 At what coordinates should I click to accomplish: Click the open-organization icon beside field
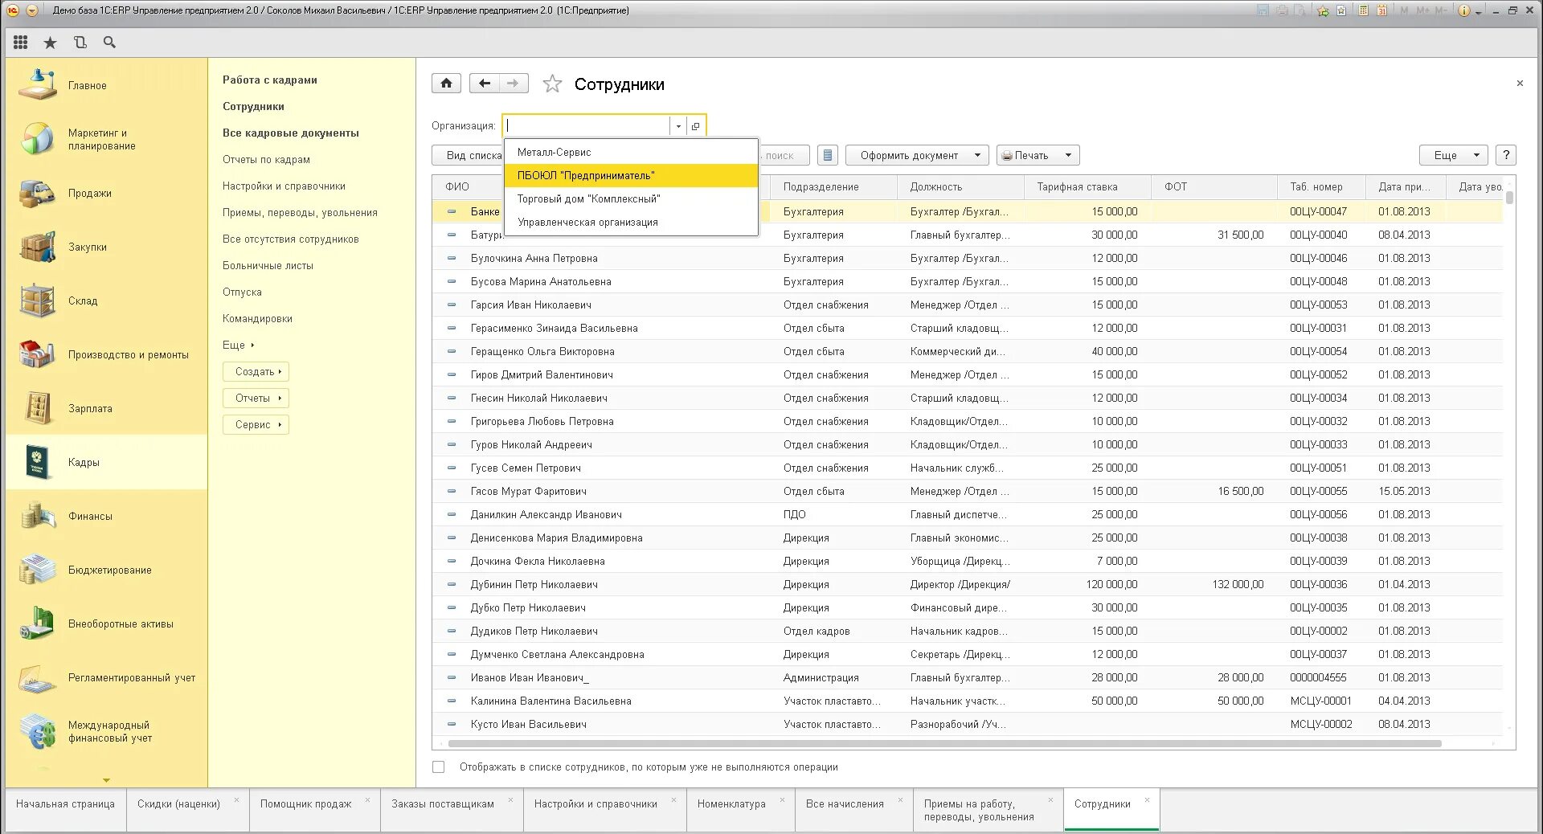point(696,126)
